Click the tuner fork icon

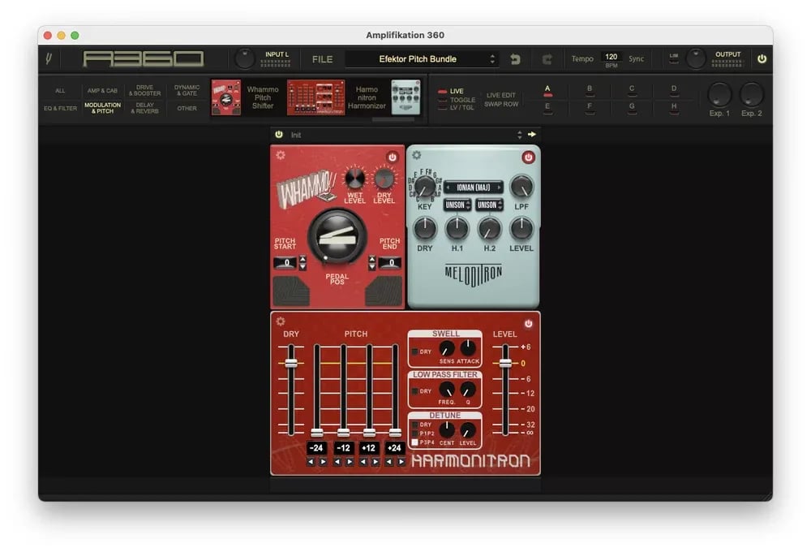click(x=49, y=58)
